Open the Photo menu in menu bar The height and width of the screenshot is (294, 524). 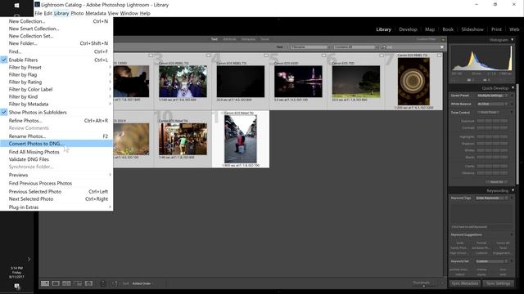pyautogui.click(x=77, y=13)
